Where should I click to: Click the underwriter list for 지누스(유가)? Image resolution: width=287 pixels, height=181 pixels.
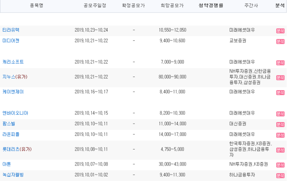(250, 77)
